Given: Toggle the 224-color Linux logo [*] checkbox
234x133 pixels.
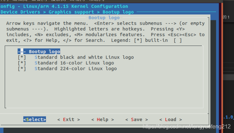Looking at the screenshot, I should pyautogui.click(x=22, y=69).
